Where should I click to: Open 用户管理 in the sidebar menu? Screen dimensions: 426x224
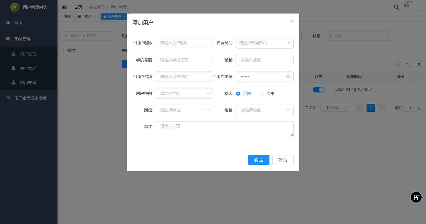[29, 54]
